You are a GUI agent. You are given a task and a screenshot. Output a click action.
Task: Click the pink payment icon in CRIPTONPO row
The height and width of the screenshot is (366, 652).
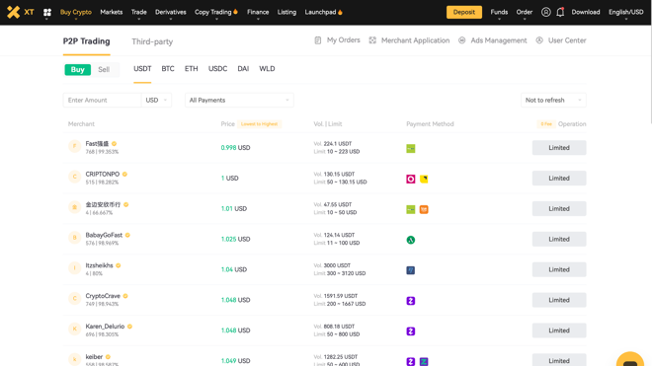(x=410, y=179)
